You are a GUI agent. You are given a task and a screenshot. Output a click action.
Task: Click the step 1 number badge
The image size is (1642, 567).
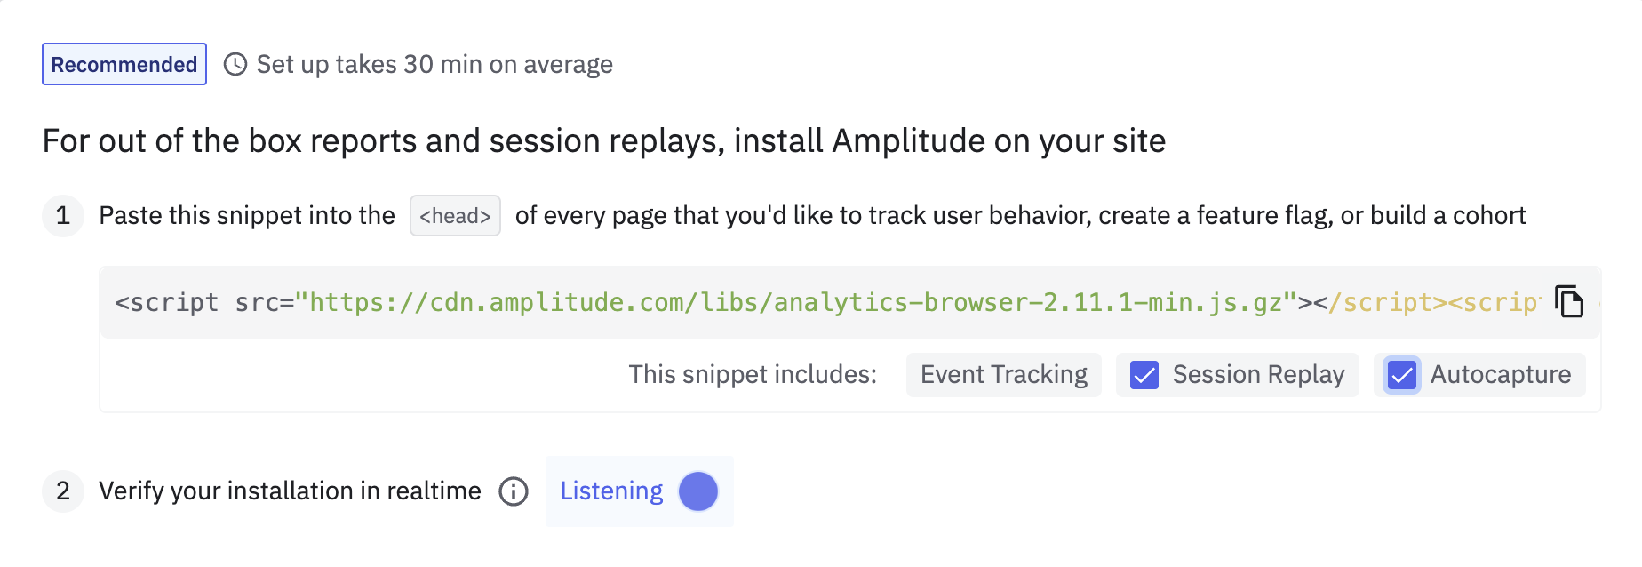63,216
